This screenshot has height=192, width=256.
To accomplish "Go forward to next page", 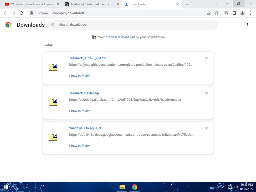I will tap(13, 13).
